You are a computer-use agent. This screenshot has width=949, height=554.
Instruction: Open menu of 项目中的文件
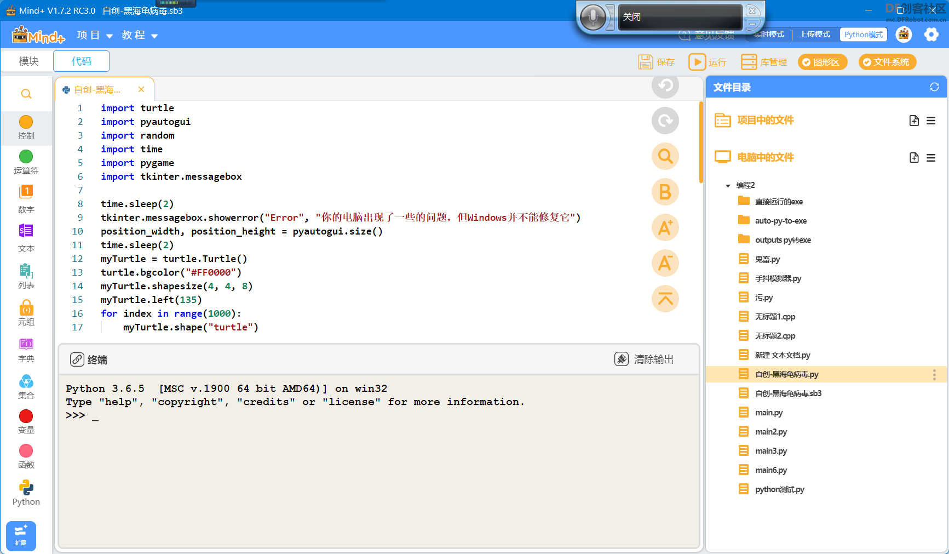931,121
